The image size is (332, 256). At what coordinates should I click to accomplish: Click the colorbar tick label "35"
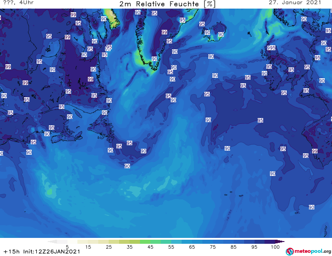point(130,247)
